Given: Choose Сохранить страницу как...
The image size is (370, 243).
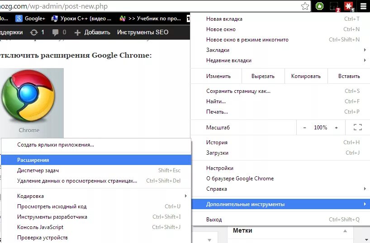Looking at the screenshot, I should [x=280, y=91].
